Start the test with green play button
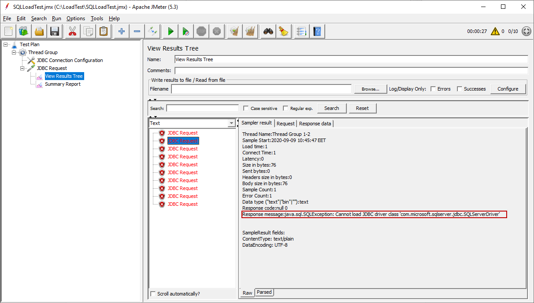The image size is (534, 303). pos(170,31)
